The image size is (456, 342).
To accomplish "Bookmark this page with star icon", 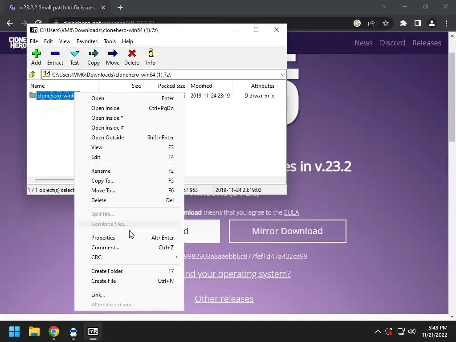I will [386, 23].
